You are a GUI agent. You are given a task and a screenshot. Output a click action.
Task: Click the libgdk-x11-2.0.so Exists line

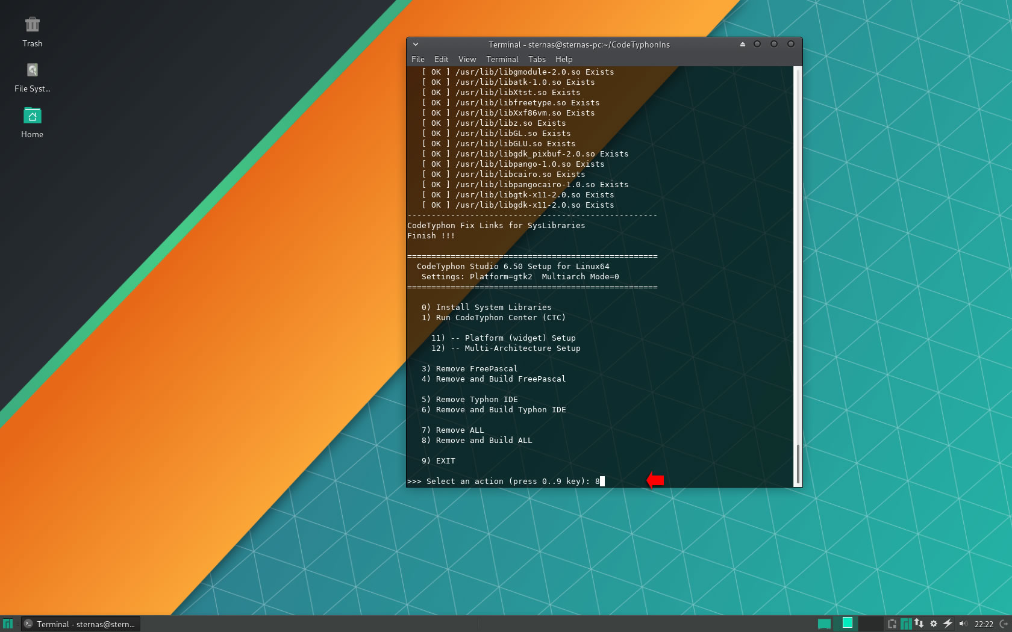[x=518, y=205]
